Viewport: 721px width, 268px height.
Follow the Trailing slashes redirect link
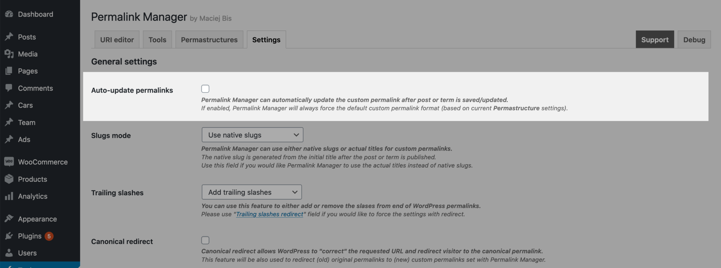pyautogui.click(x=269, y=214)
